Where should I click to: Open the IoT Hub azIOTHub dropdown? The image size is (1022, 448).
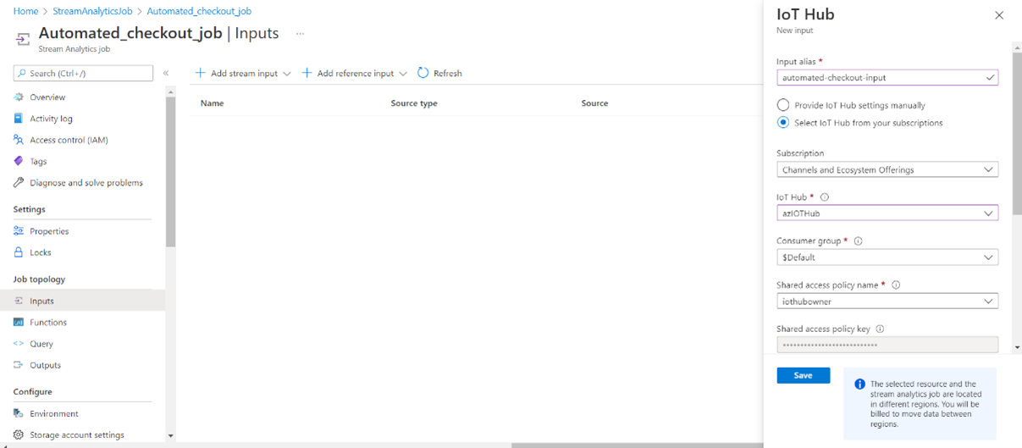click(887, 213)
